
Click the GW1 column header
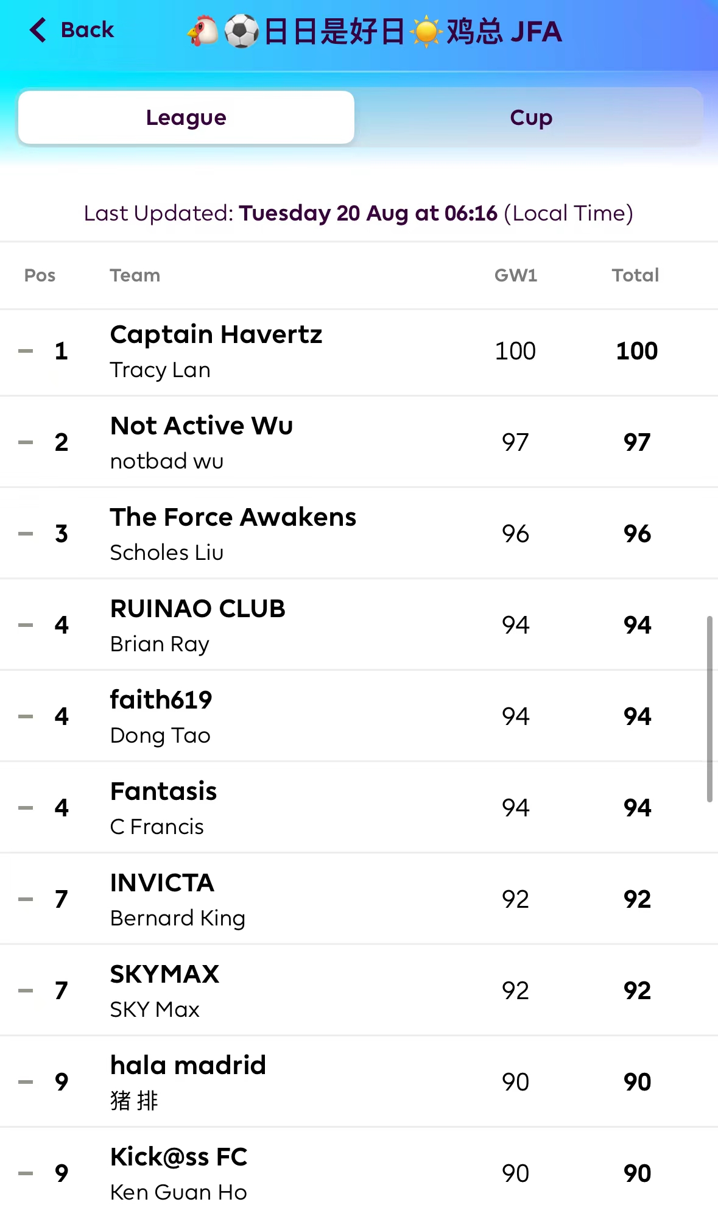(x=515, y=275)
